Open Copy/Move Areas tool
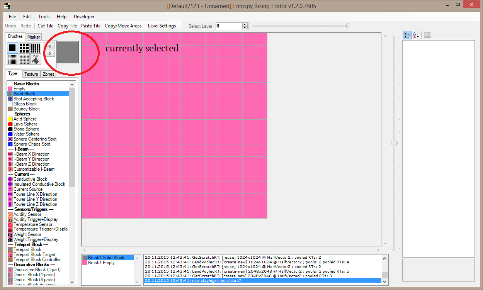483x290 pixels. coord(123,26)
